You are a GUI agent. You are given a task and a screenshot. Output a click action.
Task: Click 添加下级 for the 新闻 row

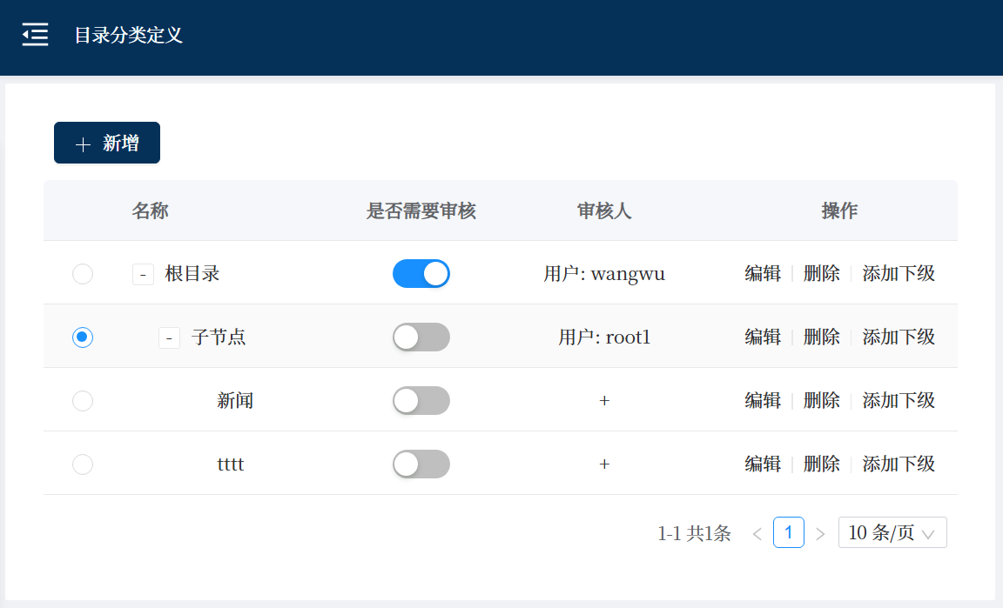899,400
